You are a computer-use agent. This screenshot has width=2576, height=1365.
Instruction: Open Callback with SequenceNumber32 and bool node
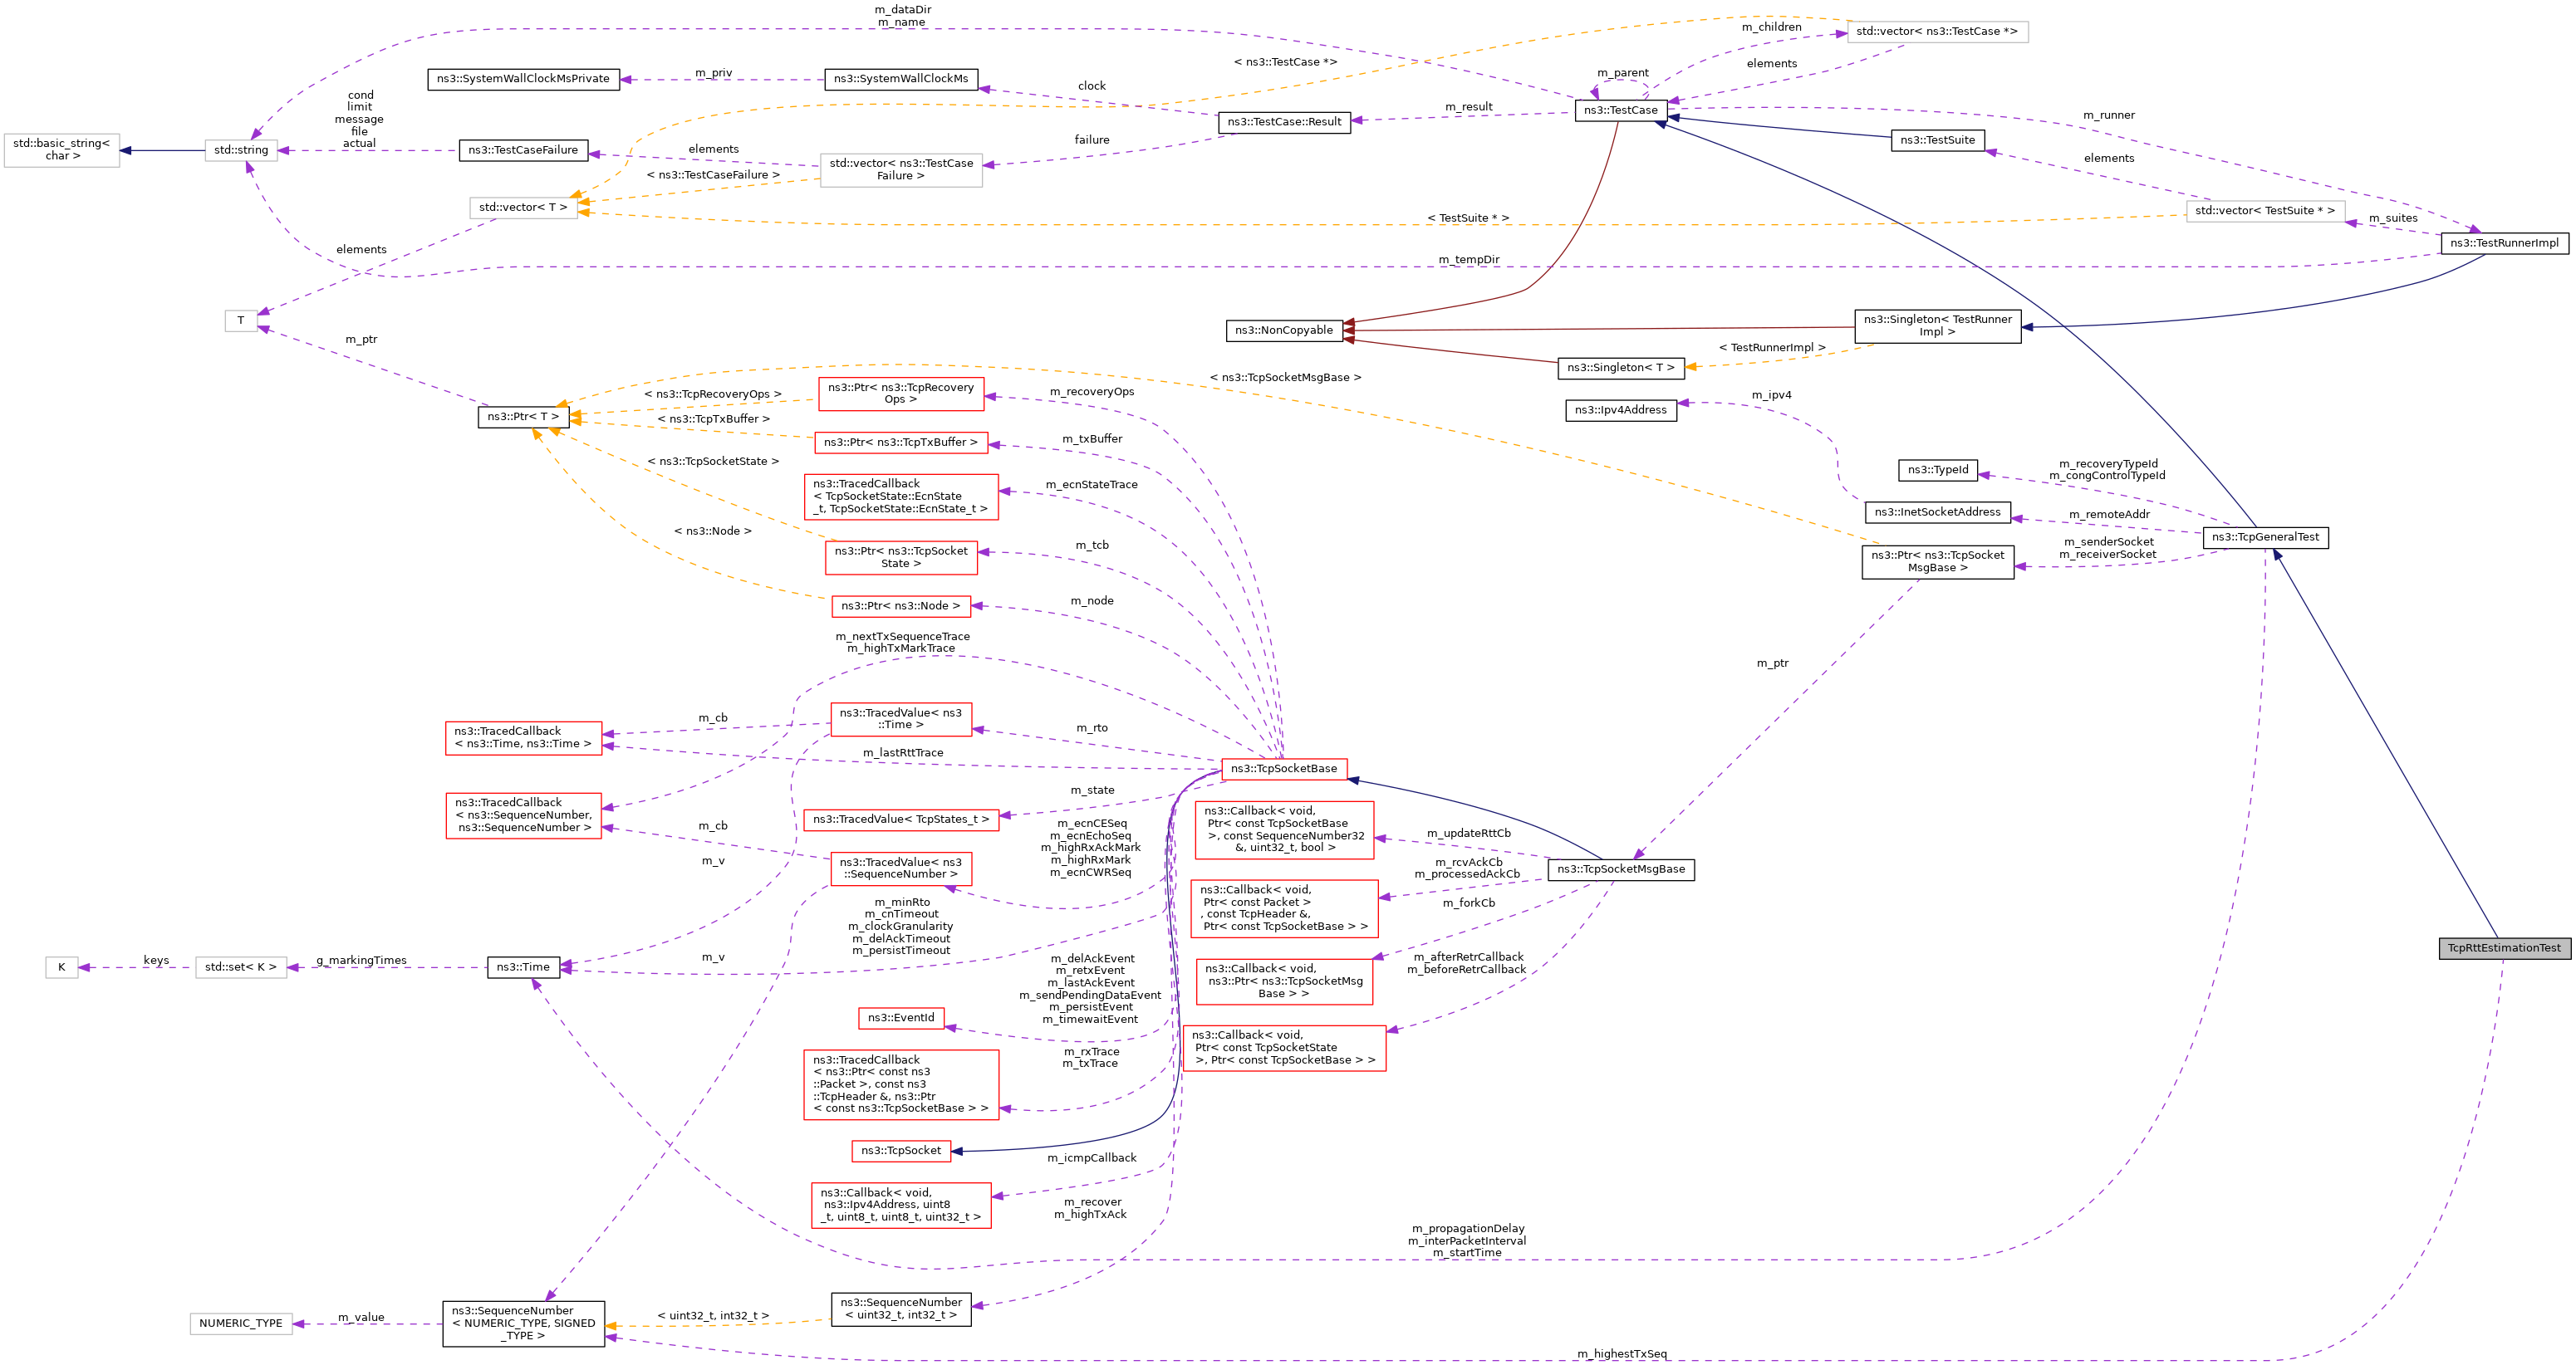[x=1284, y=830]
